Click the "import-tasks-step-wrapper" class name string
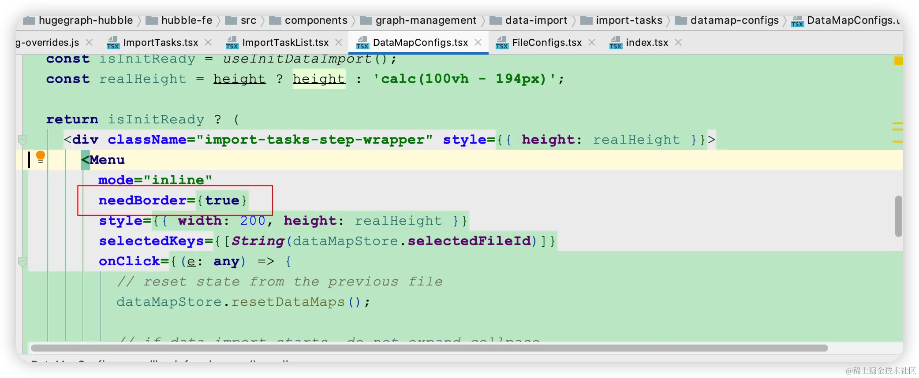This screenshot has height=378, width=919. 314,140
